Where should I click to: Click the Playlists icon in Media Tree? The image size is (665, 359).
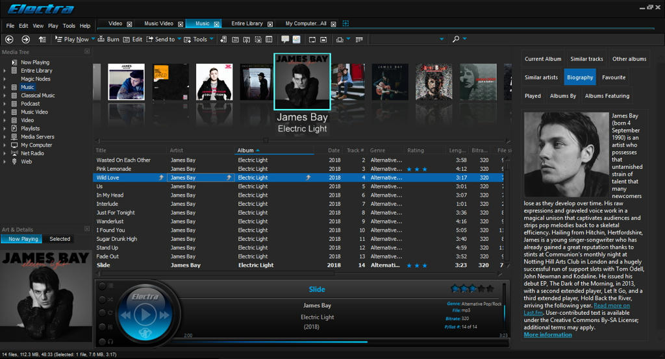14,129
